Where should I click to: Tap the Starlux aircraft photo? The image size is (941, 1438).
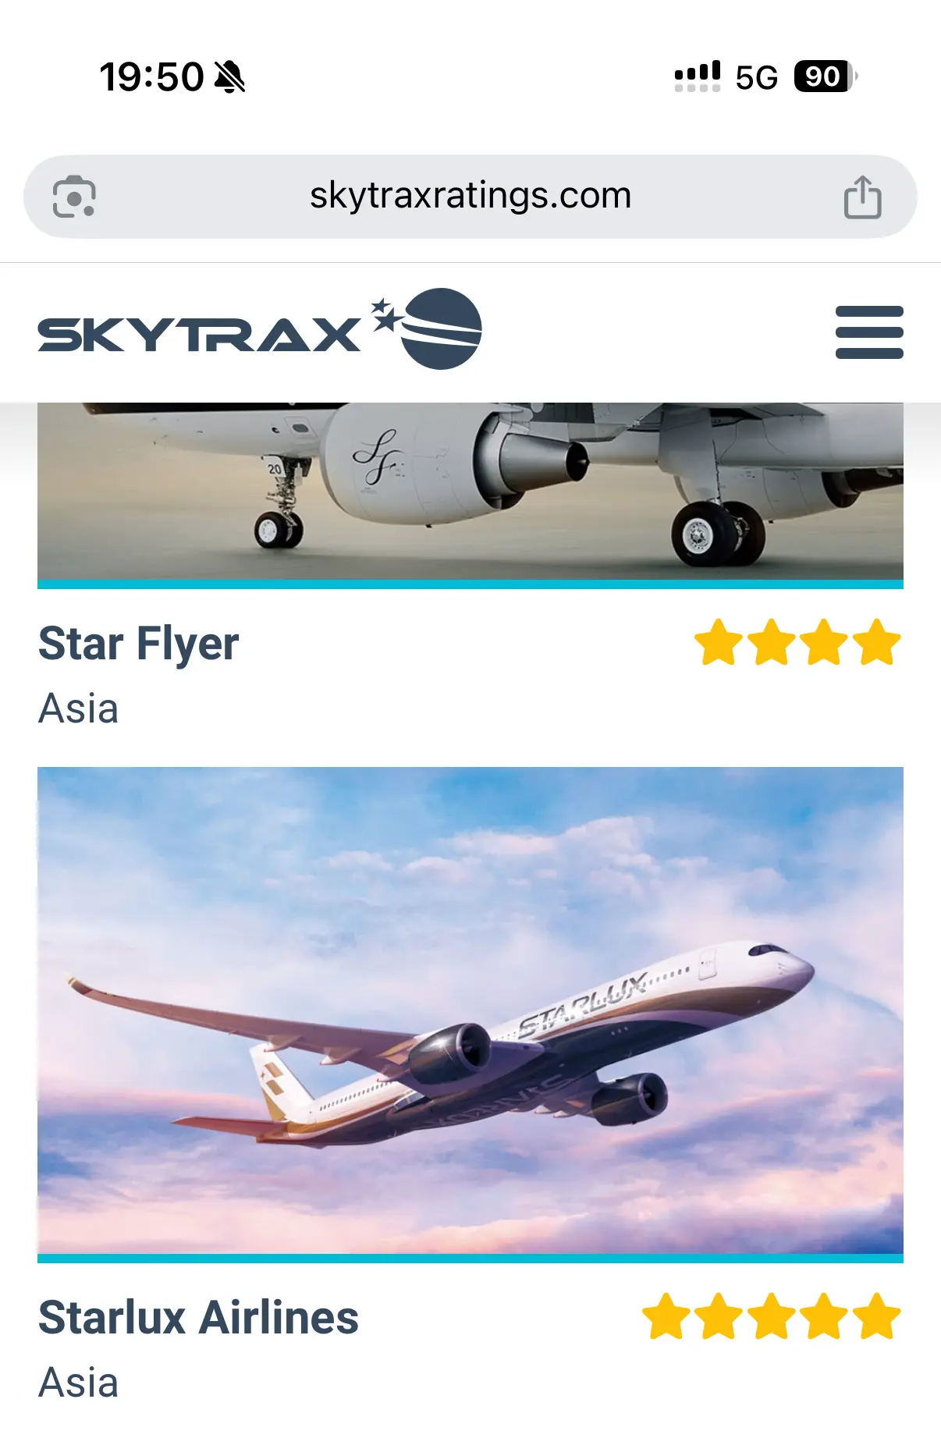click(x=470, y=1011)
